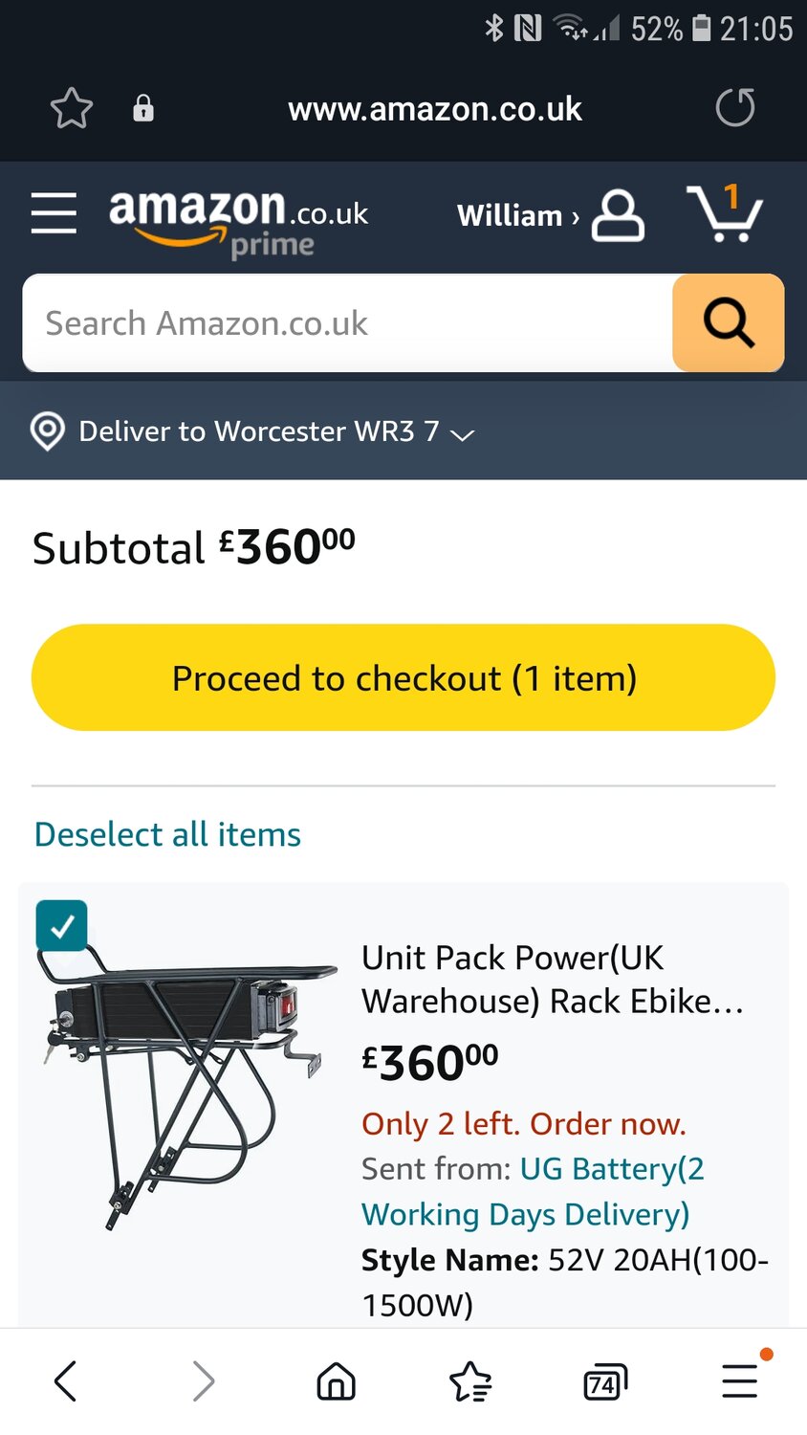
Task: Uncheck the Unit Pack Power item checkbox
Action: (x=62, y=926)
